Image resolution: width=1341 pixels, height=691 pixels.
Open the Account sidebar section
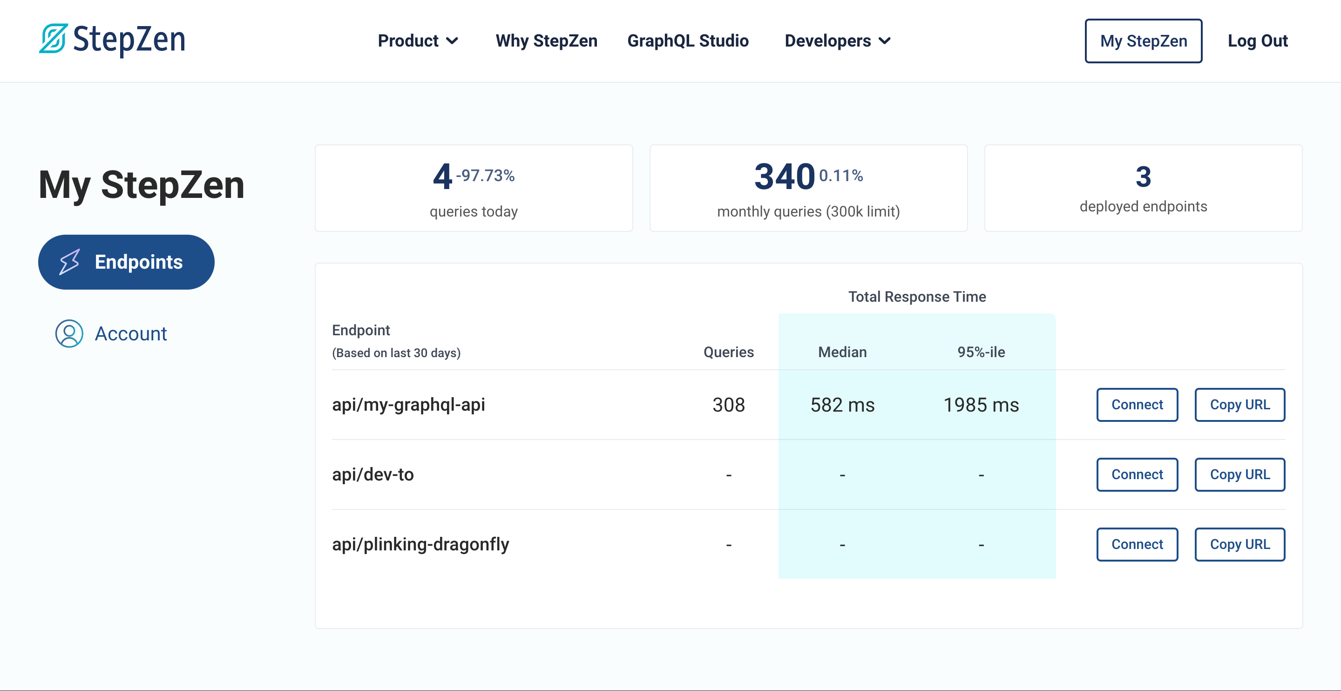[111, 333]
